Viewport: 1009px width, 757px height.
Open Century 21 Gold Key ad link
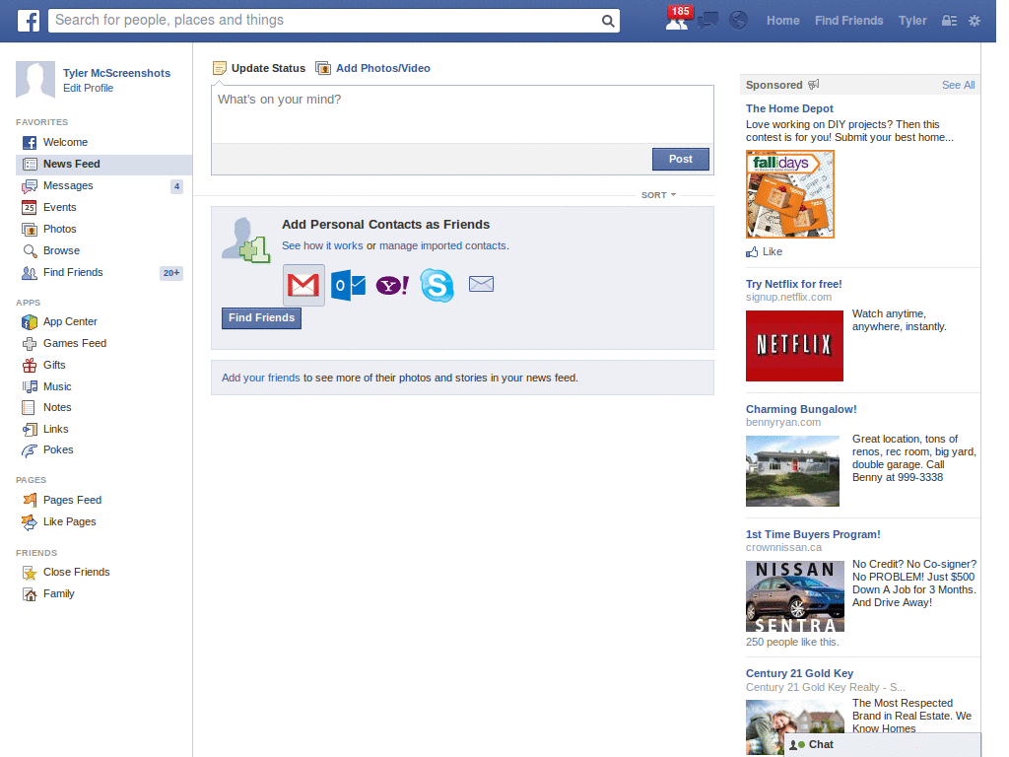pyautogui.click(x=799, y=673)
